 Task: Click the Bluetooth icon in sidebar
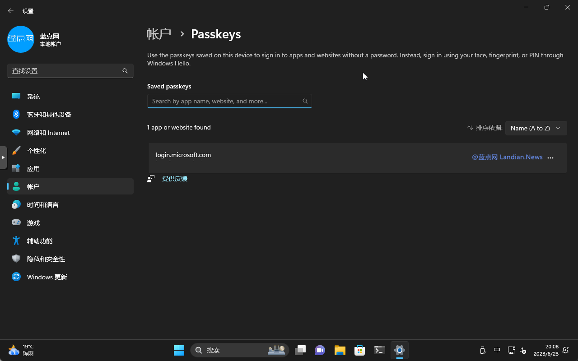pyautogui.click(x=16, y=114)
